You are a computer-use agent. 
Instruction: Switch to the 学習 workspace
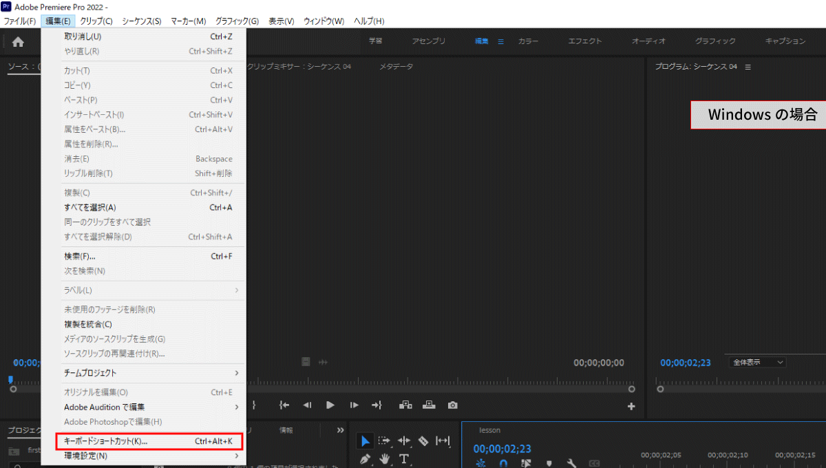[375, 41]
